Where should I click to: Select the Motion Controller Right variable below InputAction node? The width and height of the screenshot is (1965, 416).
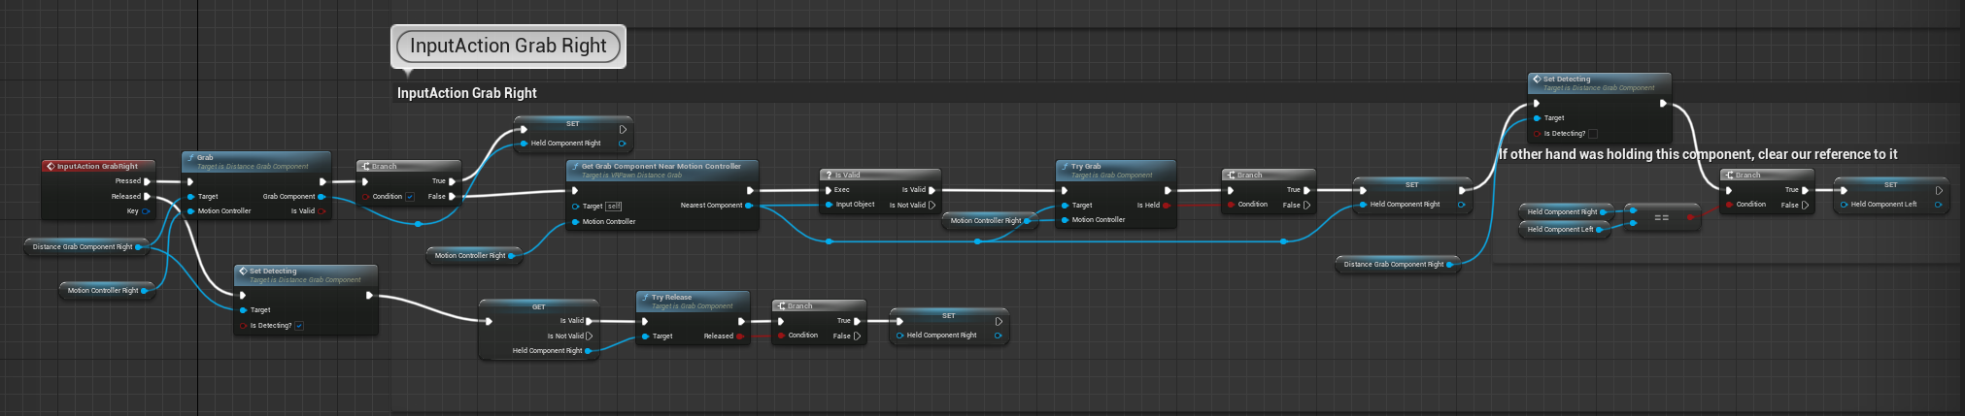[x=107, y=290]
